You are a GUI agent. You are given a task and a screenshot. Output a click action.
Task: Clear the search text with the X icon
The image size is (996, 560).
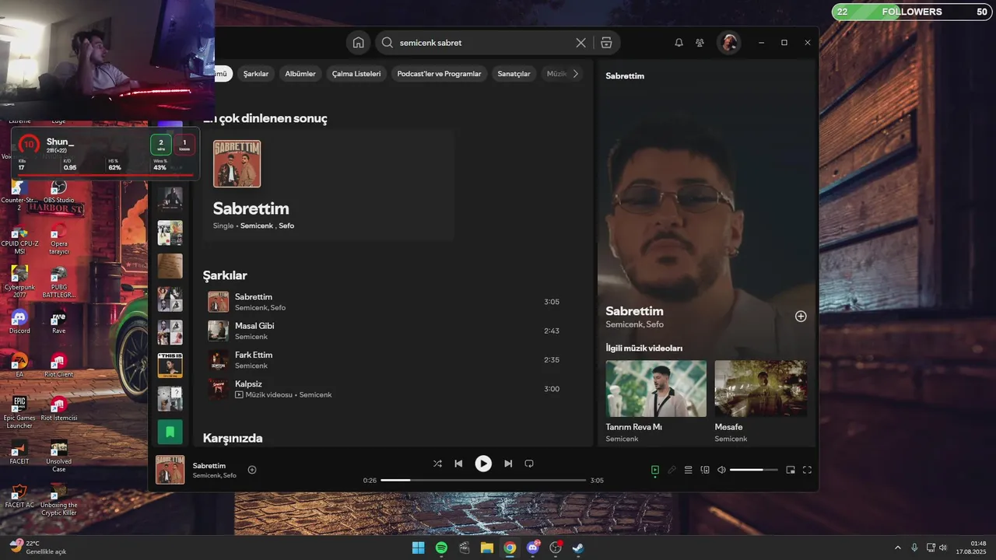pyautogui.click(x=580, y=43)
